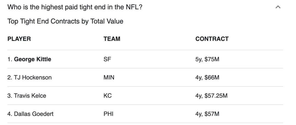The width and height of the screenshot is (296, 125).
Task: Click the KC team cell
Action: coord(108,96)
